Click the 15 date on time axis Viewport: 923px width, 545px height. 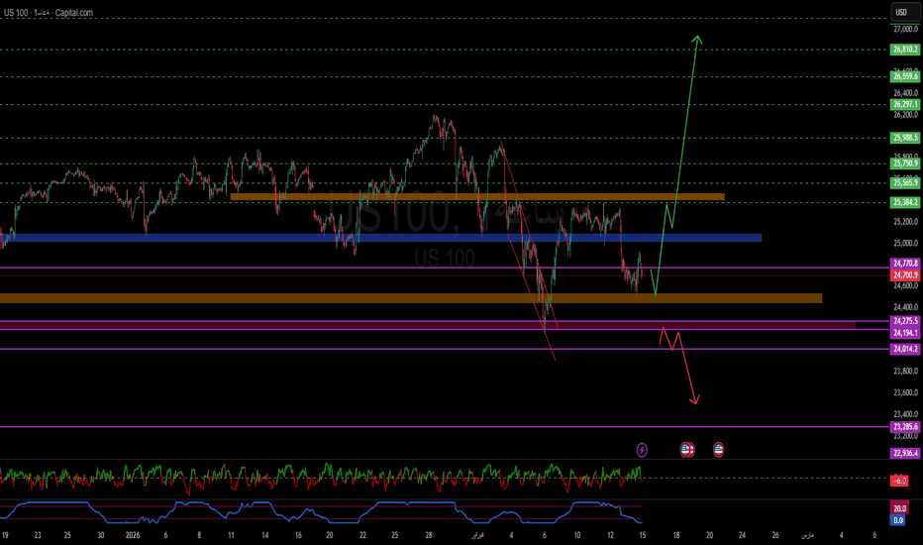click(x=642, y=535)
